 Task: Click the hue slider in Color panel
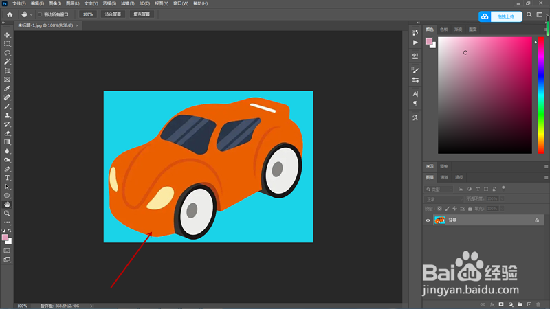pos(541,95)
